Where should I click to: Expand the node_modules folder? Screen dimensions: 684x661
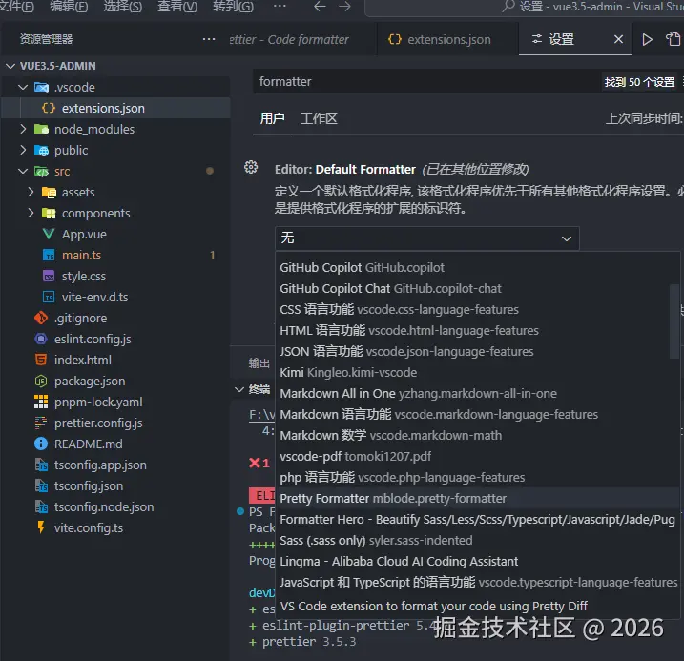23,129
